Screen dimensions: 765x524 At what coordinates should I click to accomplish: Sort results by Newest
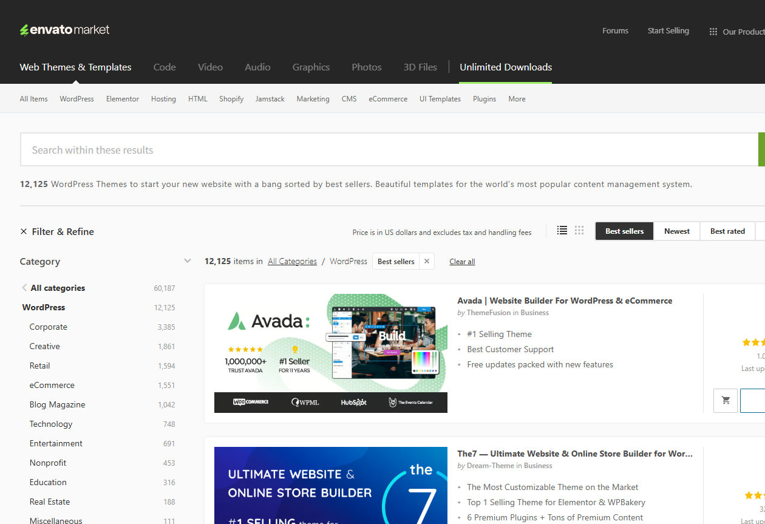[x=676, y=231]
